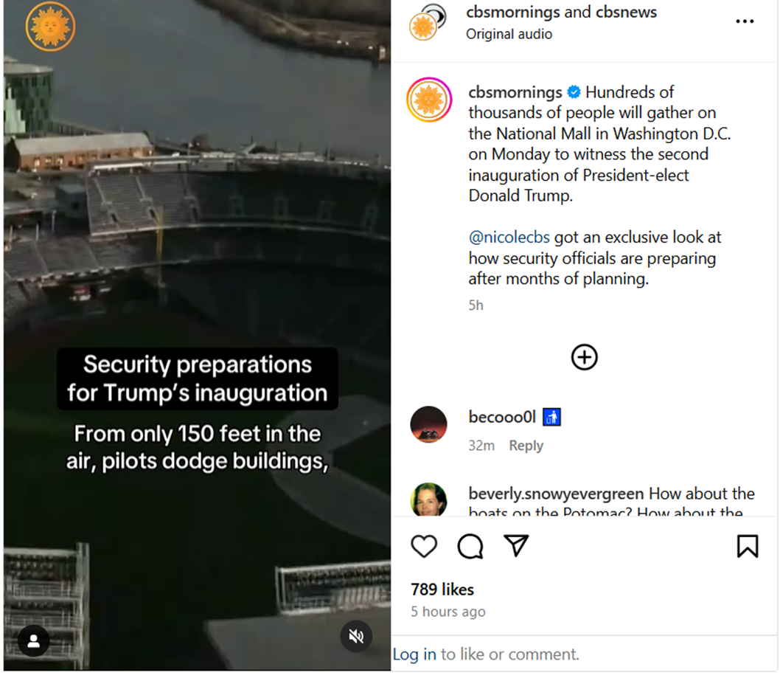View the 789 likes list
This screenshot has width=780, height=681.
pyautogui.click(x=442, y=590)
